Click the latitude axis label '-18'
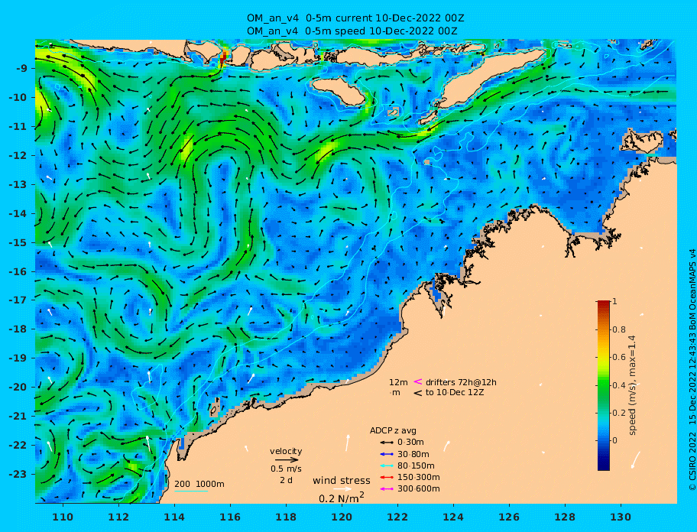 click(18, 329)
